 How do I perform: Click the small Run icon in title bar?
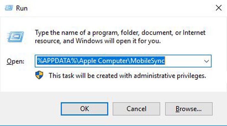(x=9, y=8)
